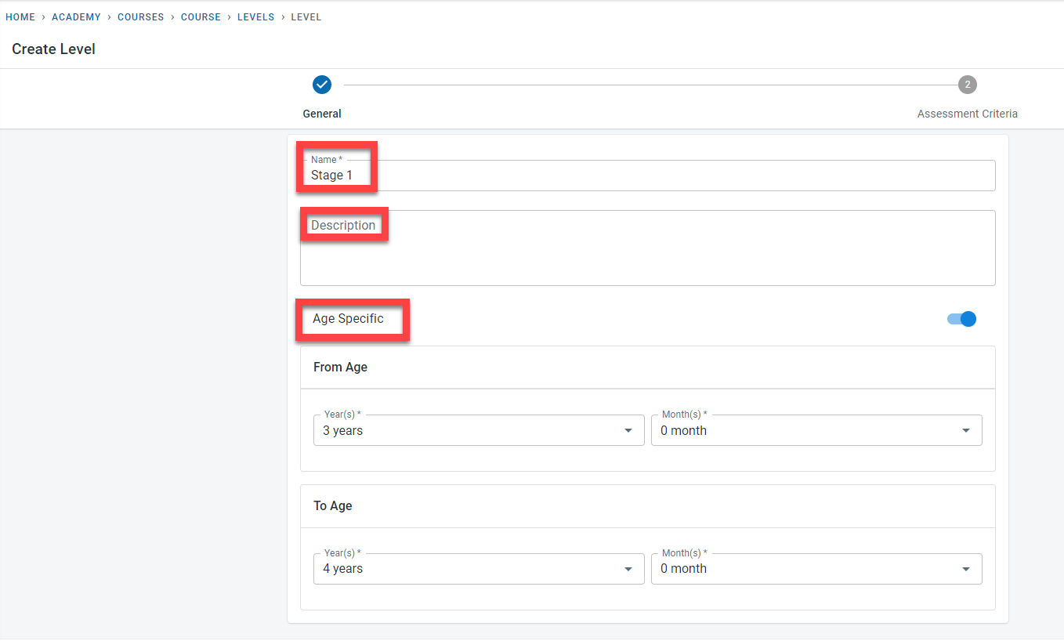1064x641 pixels.
Task: Open the From Age Year(s) dropdown
Action: [478, 430]
